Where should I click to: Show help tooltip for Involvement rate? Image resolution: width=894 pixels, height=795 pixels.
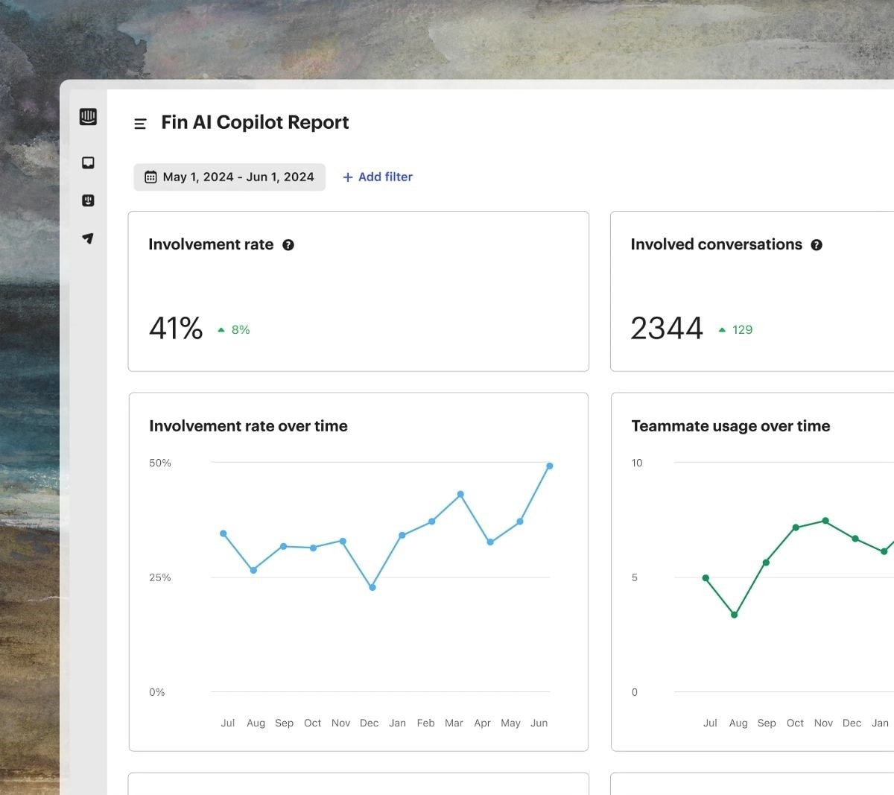(x=288, y=245)
